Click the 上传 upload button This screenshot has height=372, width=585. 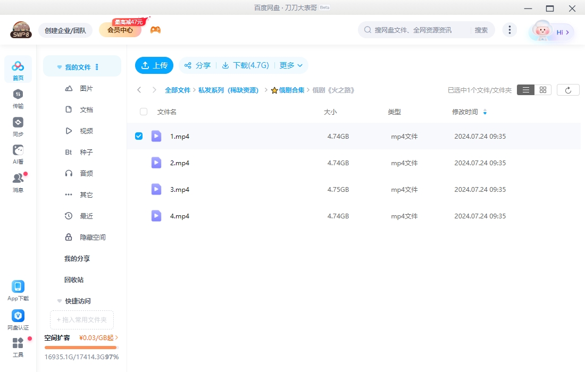154,65
